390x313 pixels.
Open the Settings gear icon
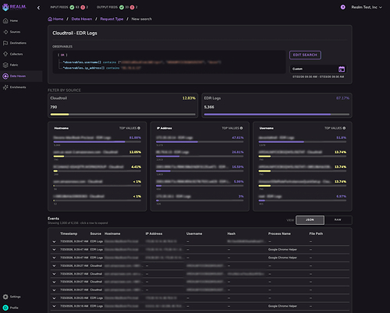click(5, 297)
